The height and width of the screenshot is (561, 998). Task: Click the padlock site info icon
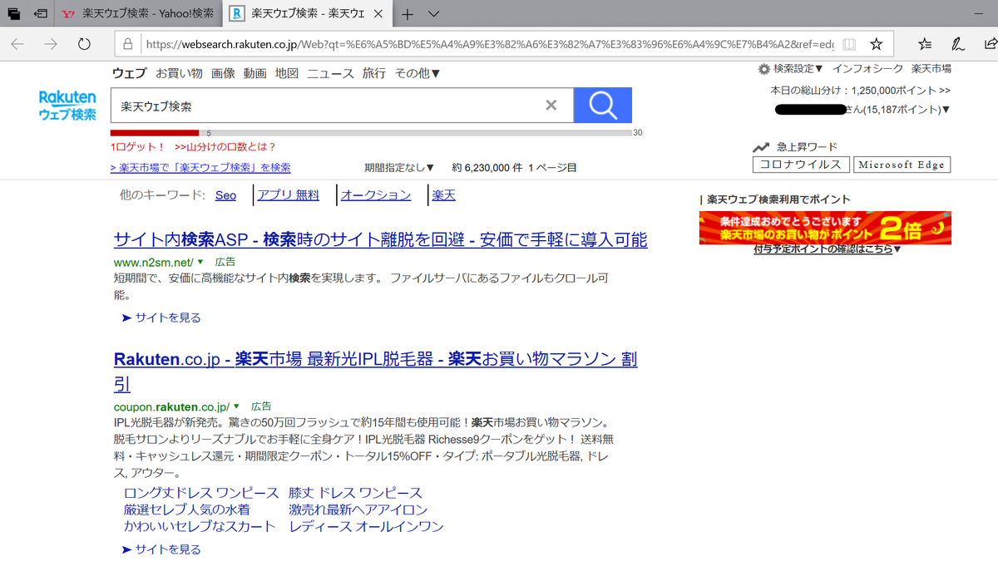(127, 44)
